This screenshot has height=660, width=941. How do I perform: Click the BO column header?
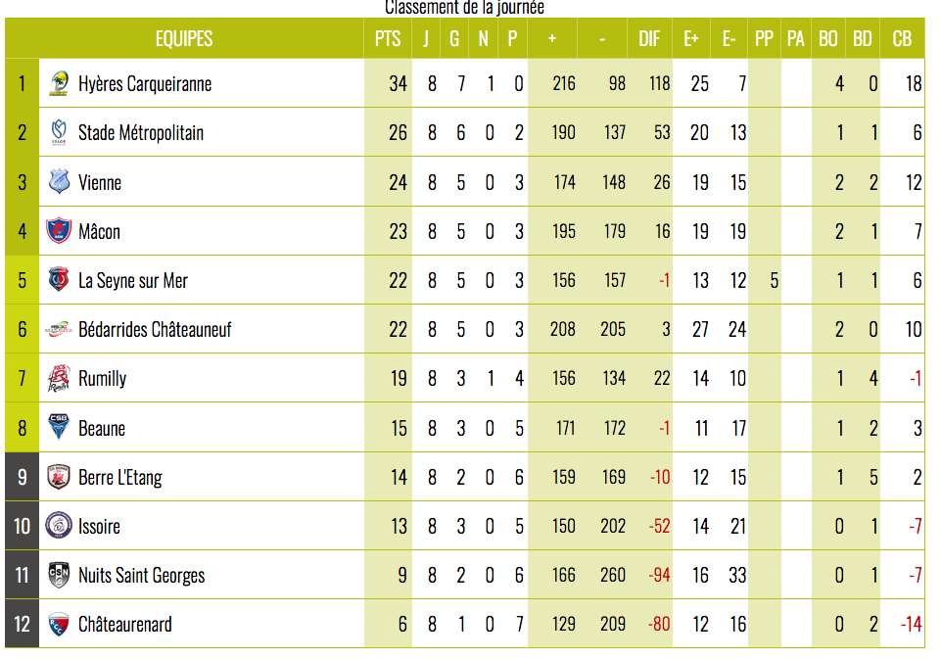pos(828,39)
